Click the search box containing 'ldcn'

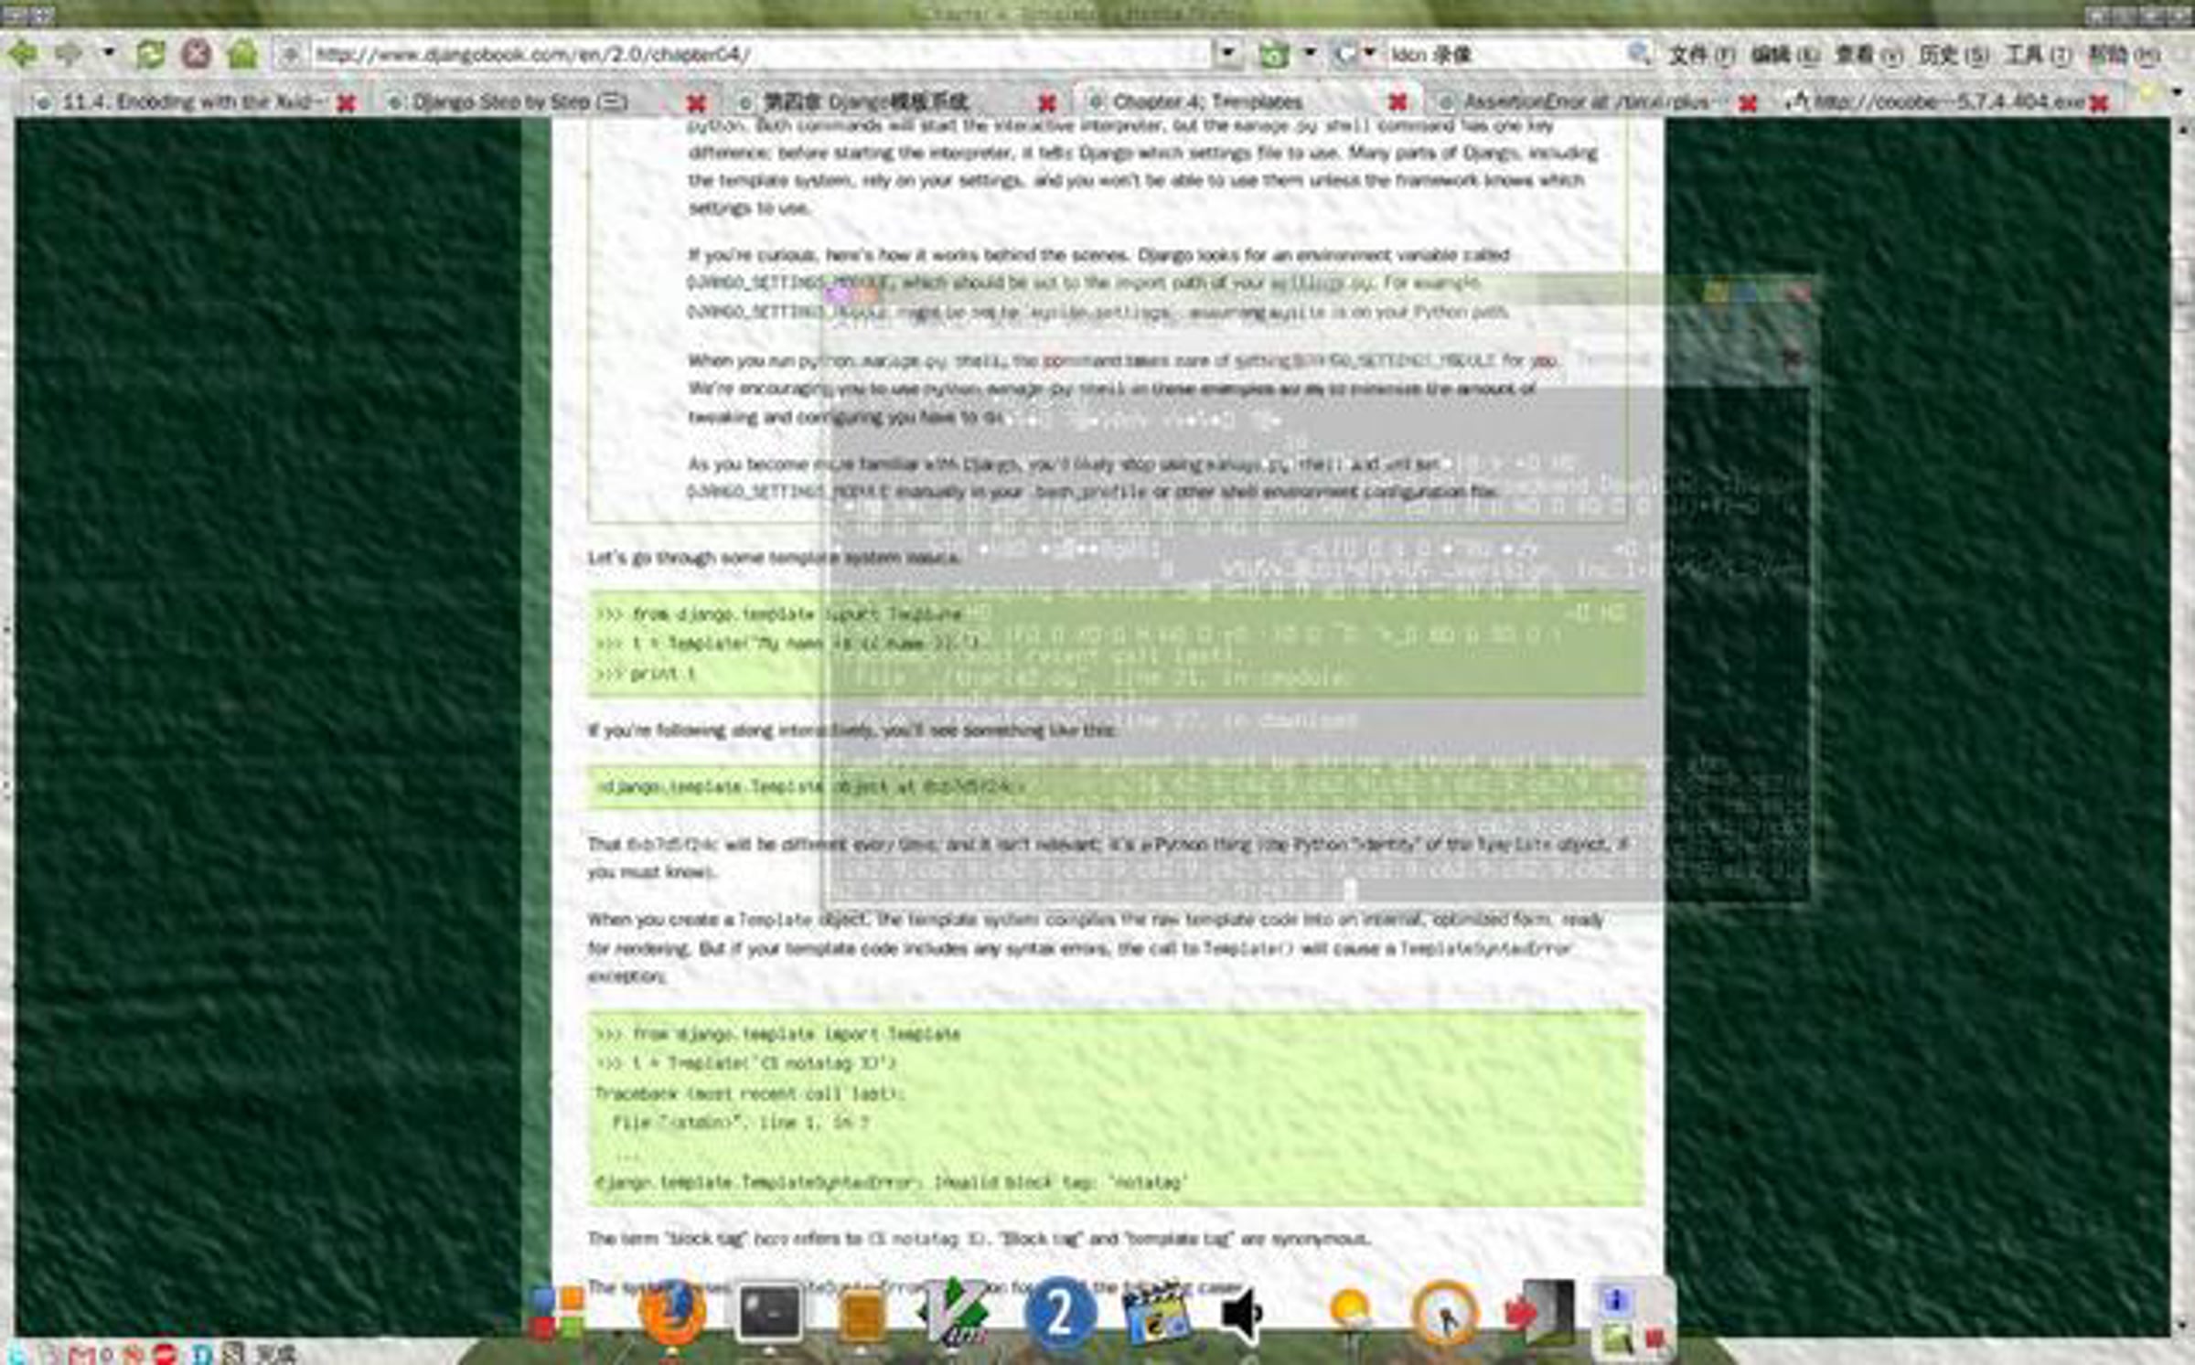coord(1504,55)
